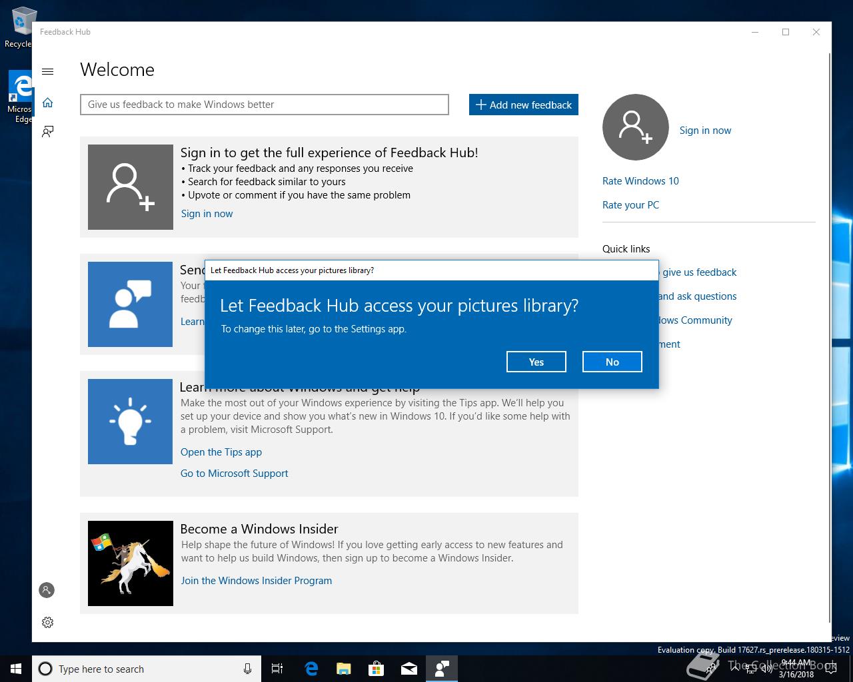Click the Become a Windows Insider heading
853x682 pixels.
[x=259, y=529]
